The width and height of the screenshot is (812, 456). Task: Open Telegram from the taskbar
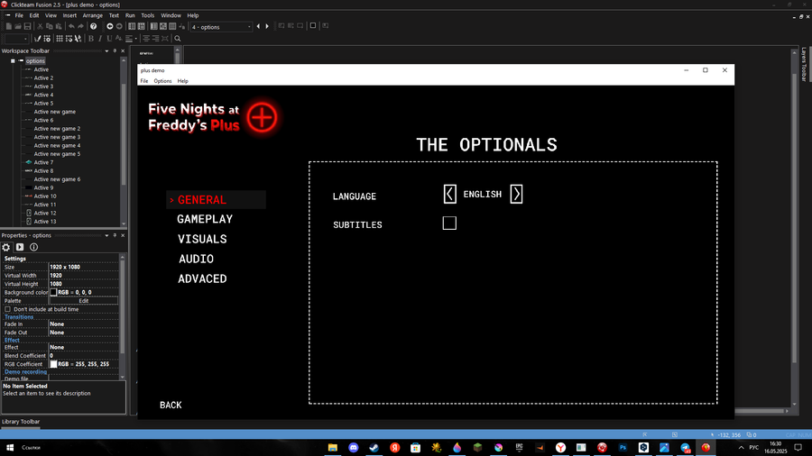click(x=685, y=448)
